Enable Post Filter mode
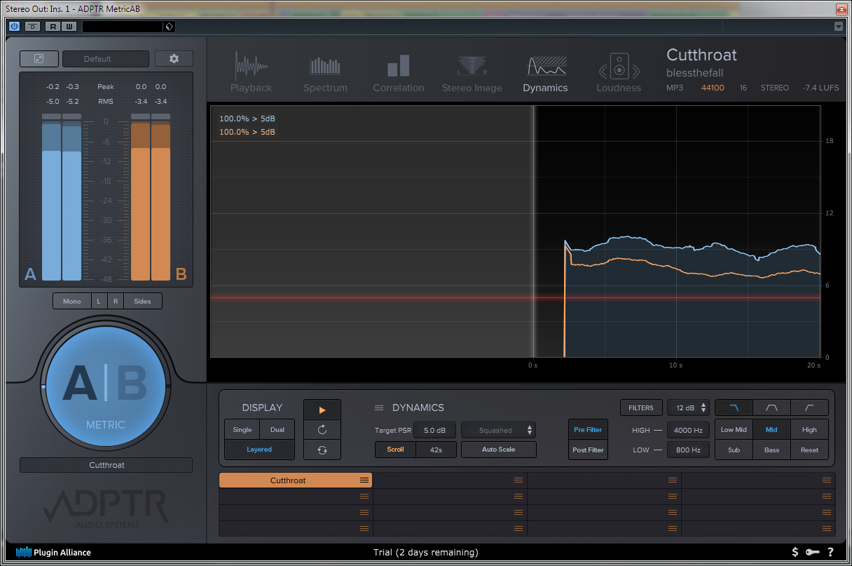 [x=588, y=450]
